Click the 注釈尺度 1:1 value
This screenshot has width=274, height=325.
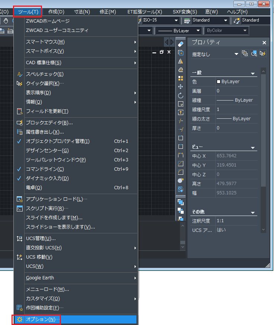tap(236, 221)
